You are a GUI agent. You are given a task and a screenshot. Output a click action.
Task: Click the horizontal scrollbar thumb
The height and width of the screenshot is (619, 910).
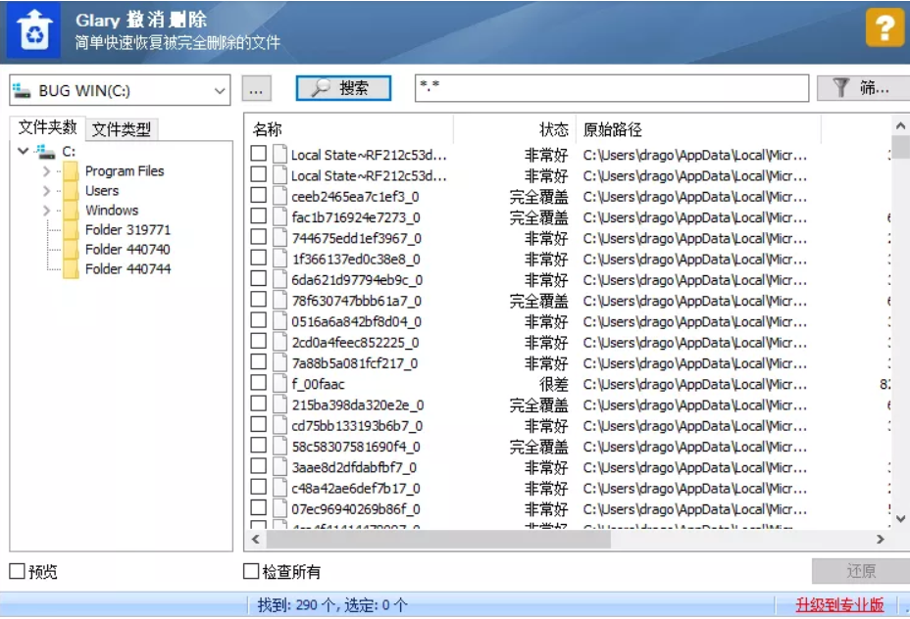point(438,539)
